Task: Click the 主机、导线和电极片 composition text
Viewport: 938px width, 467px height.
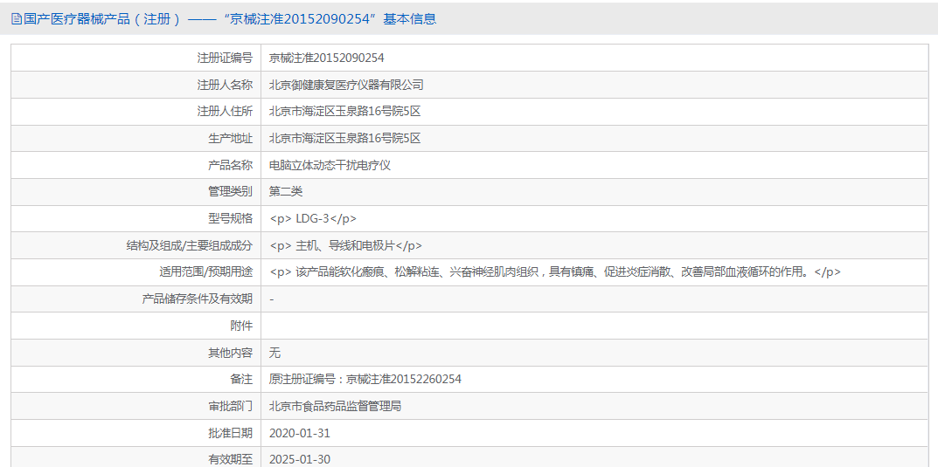Action: pos(346,246)
